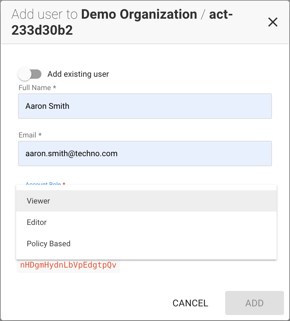Select the Editor role option
This screenshot has height=321, width=290.
(x=146, y=222)
